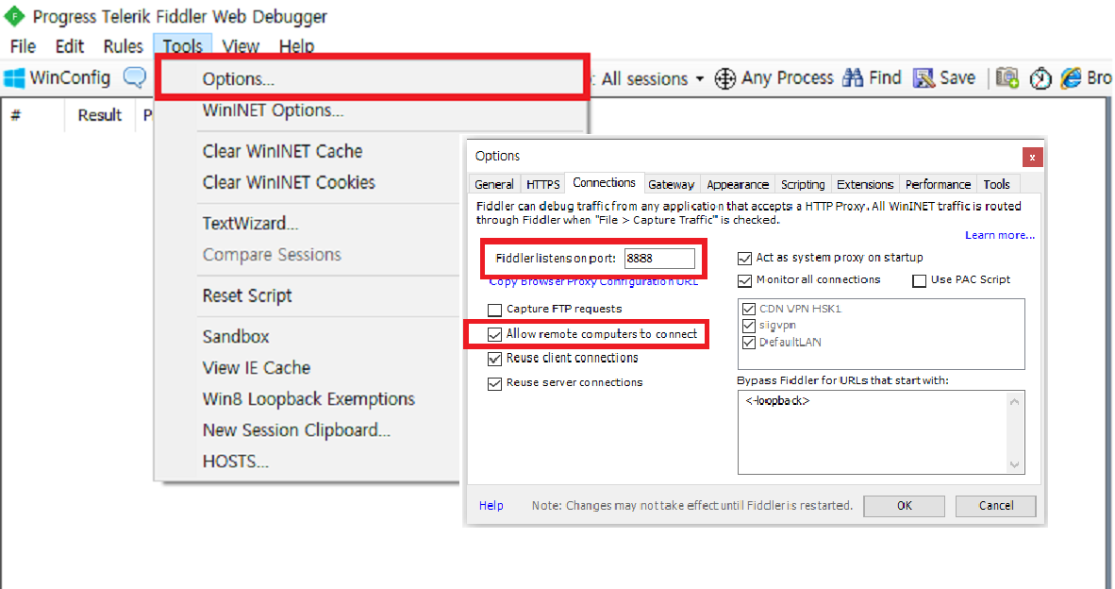Toggle Act as system proxy on startup
1115x589 pixels.
click(744, 259)
